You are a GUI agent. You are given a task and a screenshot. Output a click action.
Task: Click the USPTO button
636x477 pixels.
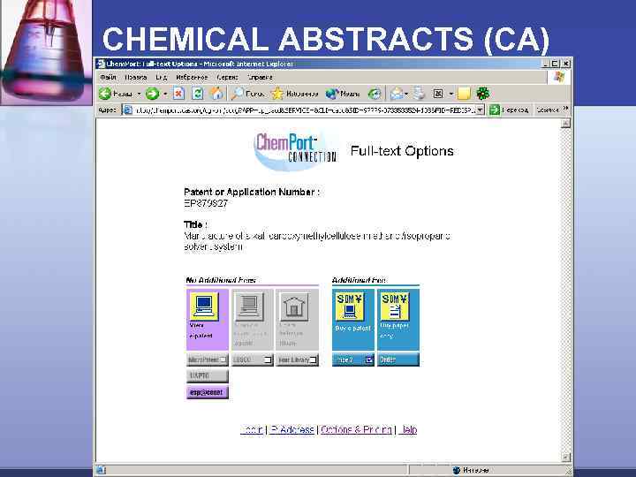[x=208, y=376]
